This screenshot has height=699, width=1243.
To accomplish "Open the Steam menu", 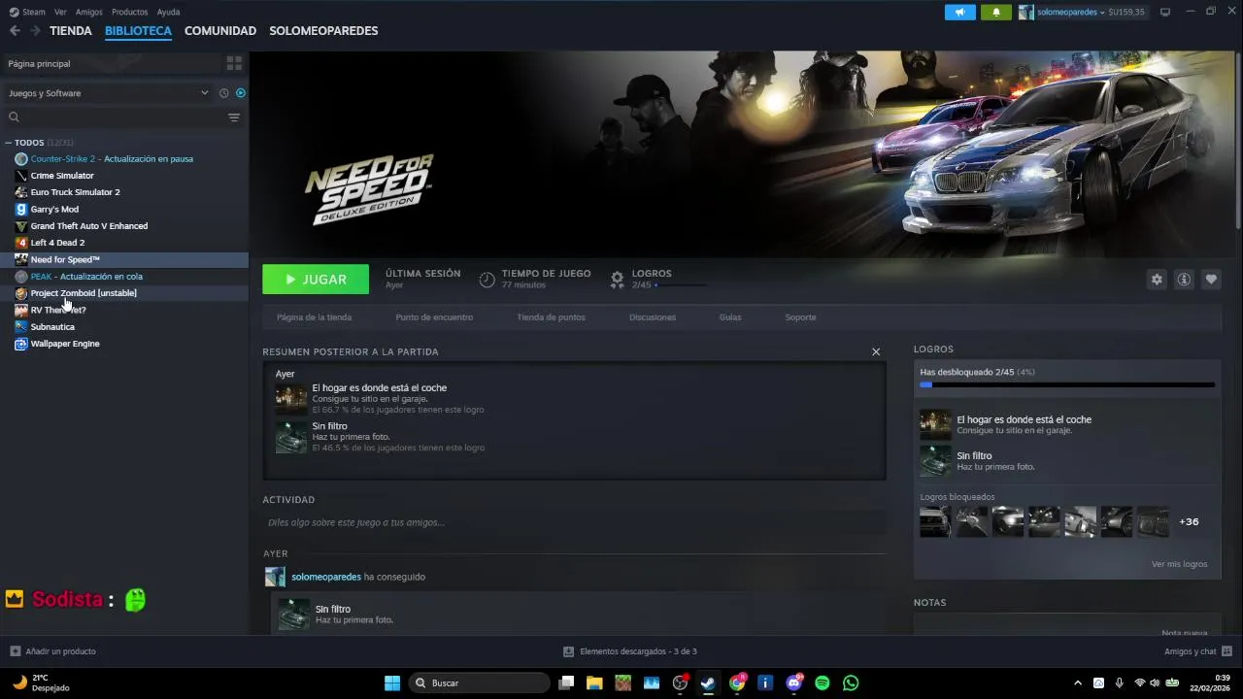I will point(27,12).
